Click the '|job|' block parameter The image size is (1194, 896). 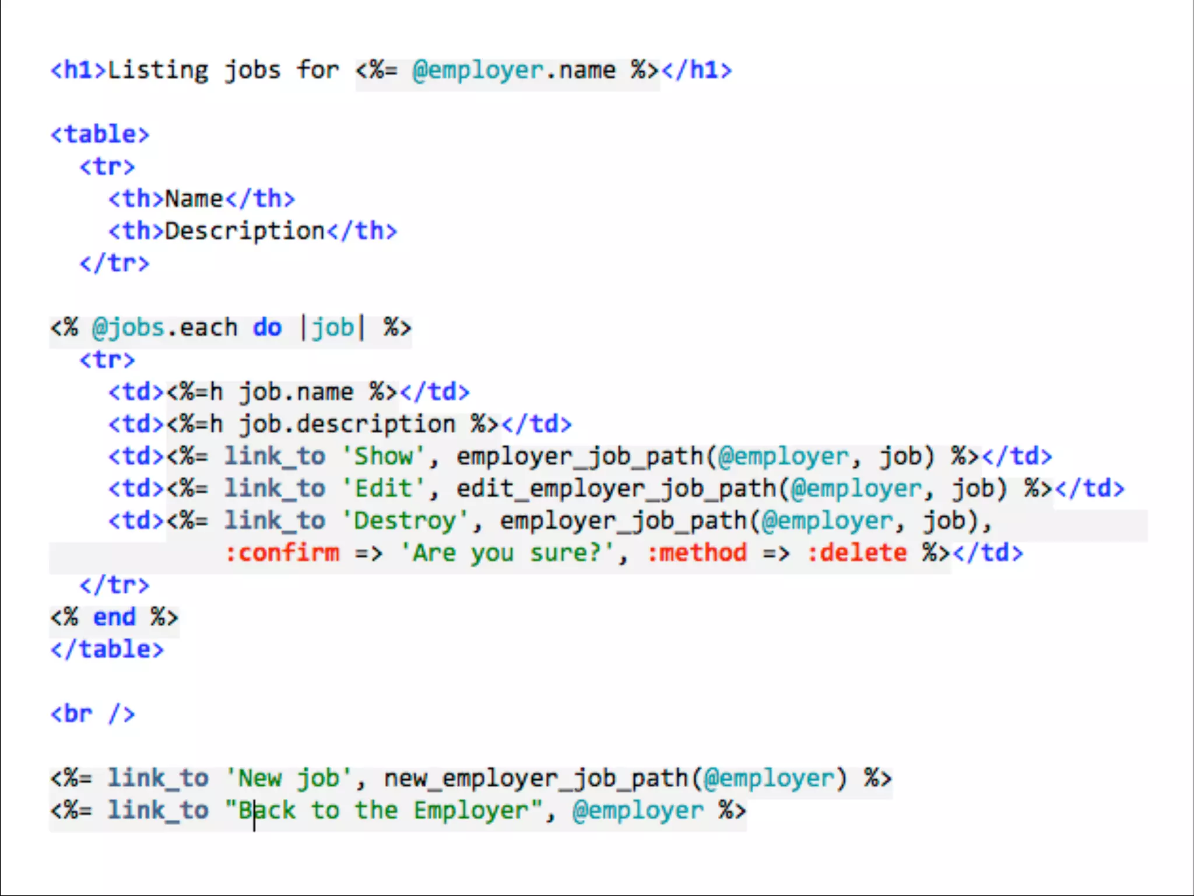coord(332,327)
